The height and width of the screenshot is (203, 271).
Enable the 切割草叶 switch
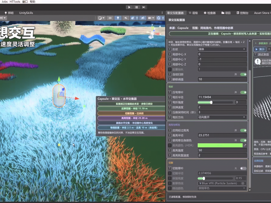coord(243,168)
